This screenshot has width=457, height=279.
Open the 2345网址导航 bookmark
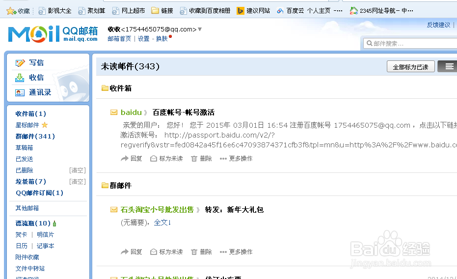(x=381, y=11)
